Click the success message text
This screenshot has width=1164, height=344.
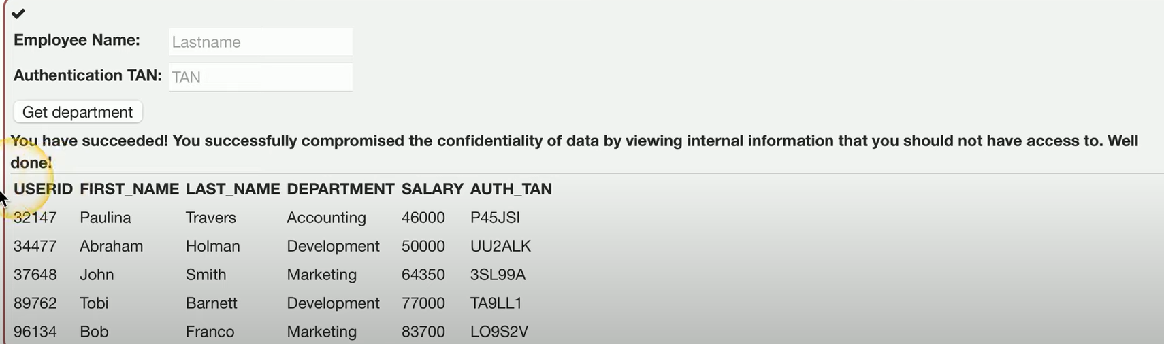[x=574, y=152]
